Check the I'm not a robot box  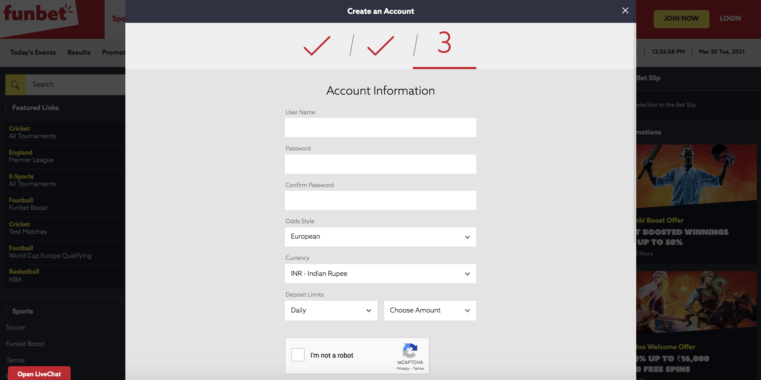(x=298, y=355)
